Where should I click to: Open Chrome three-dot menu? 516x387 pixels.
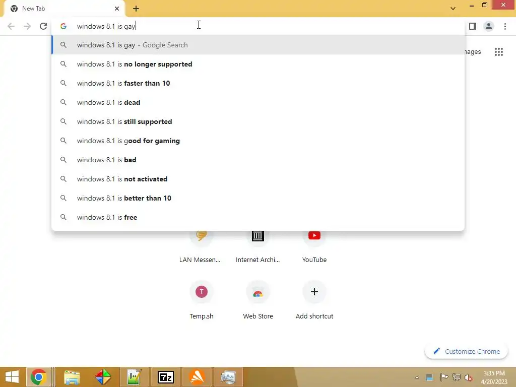[x=505, y=26]
